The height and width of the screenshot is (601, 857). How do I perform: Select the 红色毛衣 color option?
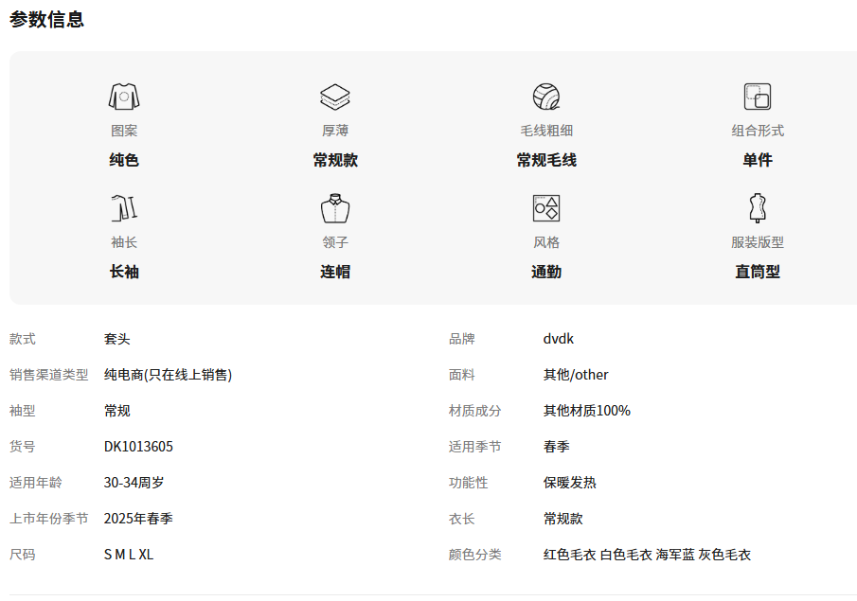pos(569,555)
